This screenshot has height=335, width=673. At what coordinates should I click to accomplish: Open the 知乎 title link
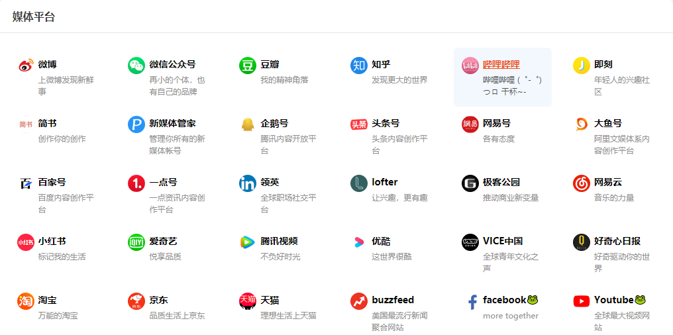click(381, 64)
